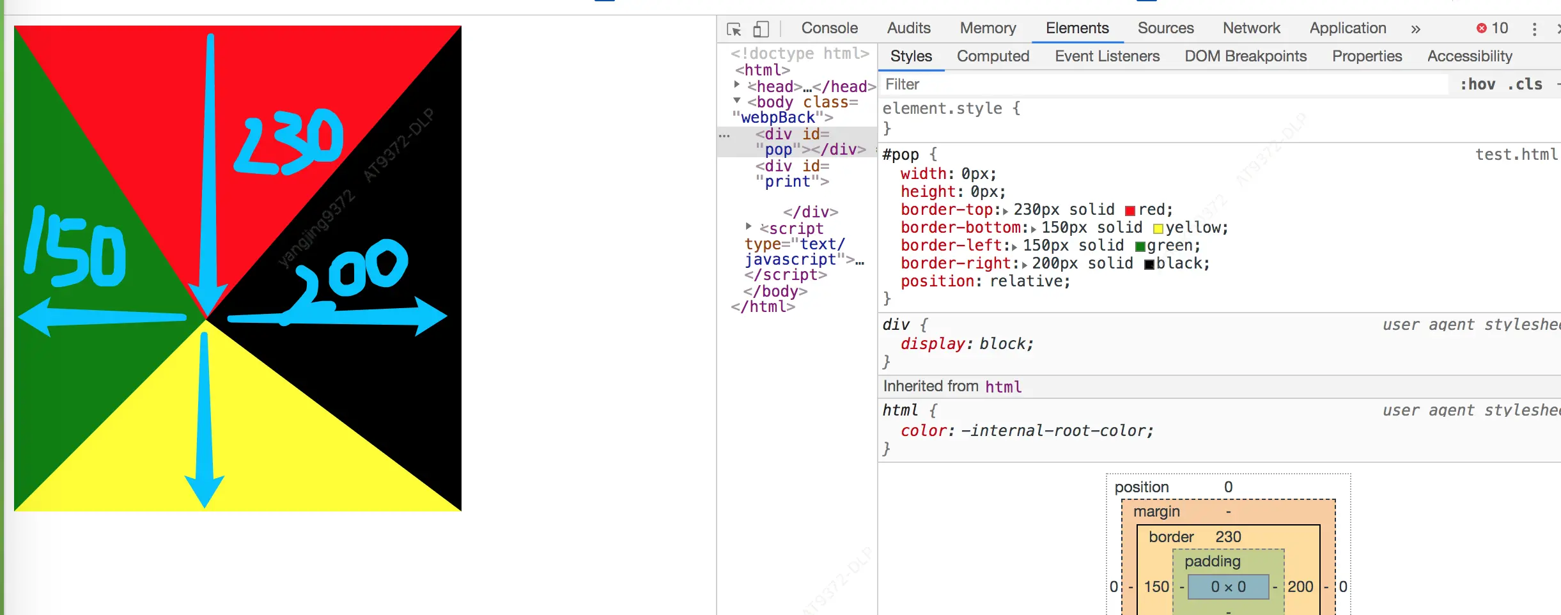Open the test.html source link

[1516, 155]
